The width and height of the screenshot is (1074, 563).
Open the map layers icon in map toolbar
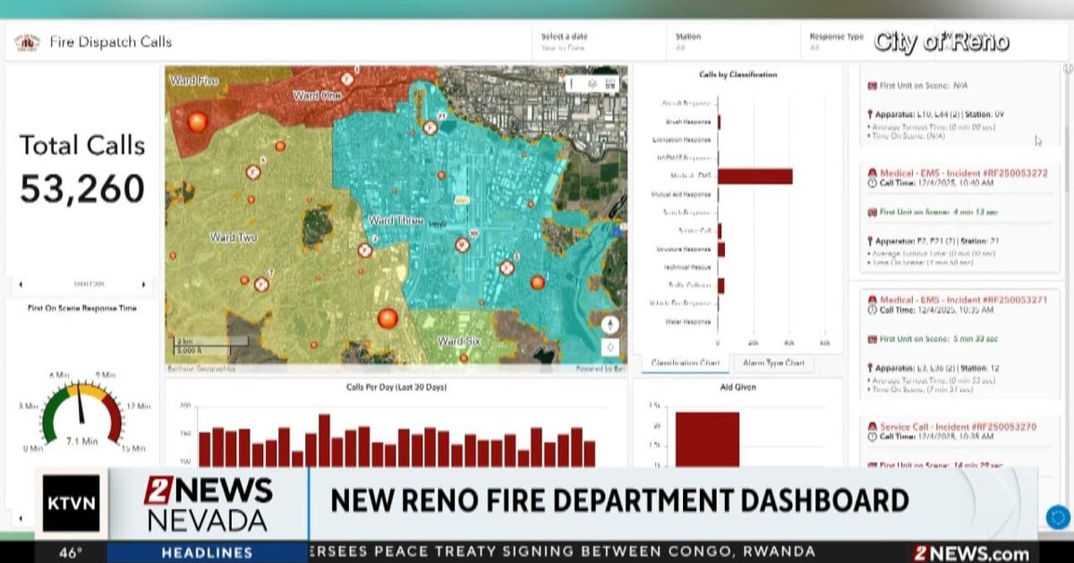(592, 83)
